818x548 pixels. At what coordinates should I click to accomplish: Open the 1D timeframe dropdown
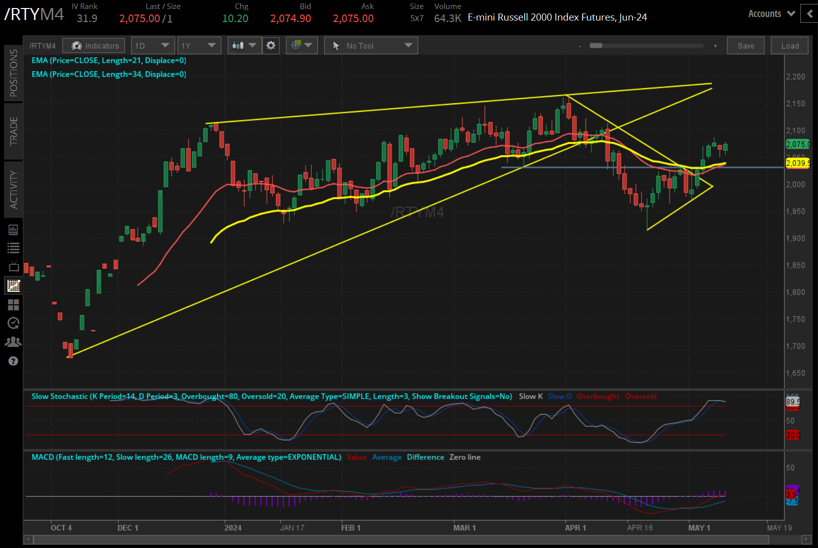(x=152, y=45)
